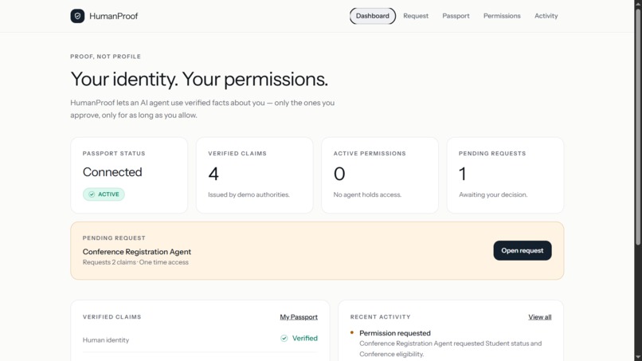Screen dimensions: 642x361
Task: Click the Active Permissions count 0
Action: click(339, 174)
